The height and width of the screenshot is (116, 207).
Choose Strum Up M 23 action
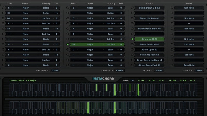click(149, 49)
